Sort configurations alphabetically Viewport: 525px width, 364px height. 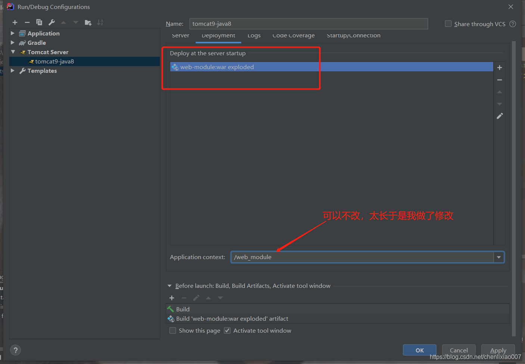(x=100, y=22)
